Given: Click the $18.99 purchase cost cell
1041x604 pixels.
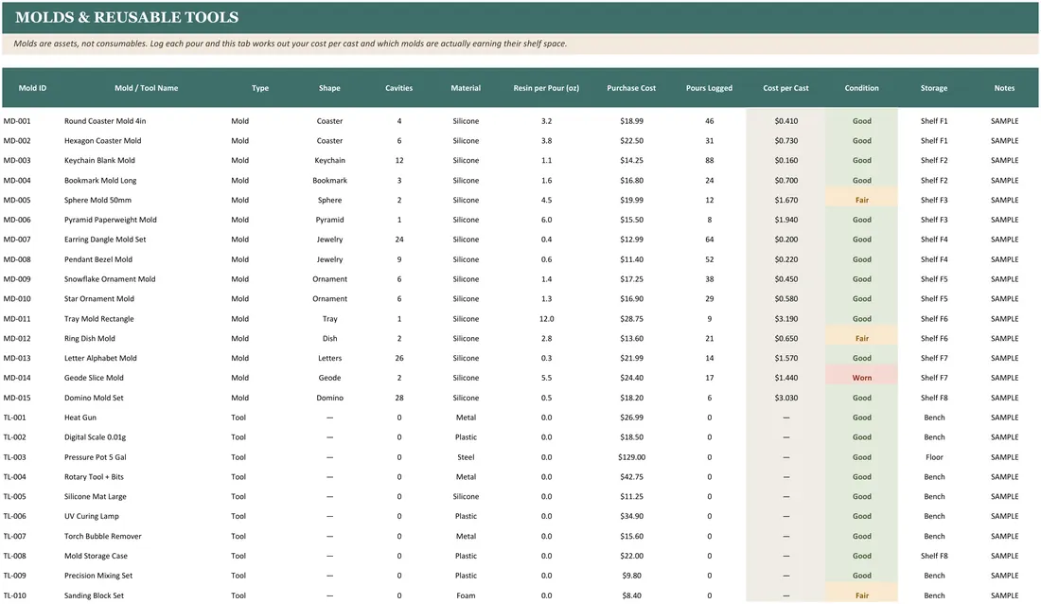Looking at the screenshot, I should [631, 121].
